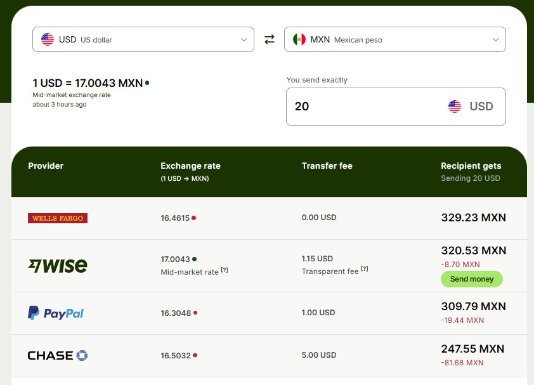Open the USD US dollar currency dropdown
This screenshot has height=385, width=534.
click(x=143, y=39)
